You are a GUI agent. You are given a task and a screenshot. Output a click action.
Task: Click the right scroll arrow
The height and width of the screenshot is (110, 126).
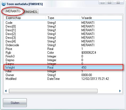click(x=120, y=91)
